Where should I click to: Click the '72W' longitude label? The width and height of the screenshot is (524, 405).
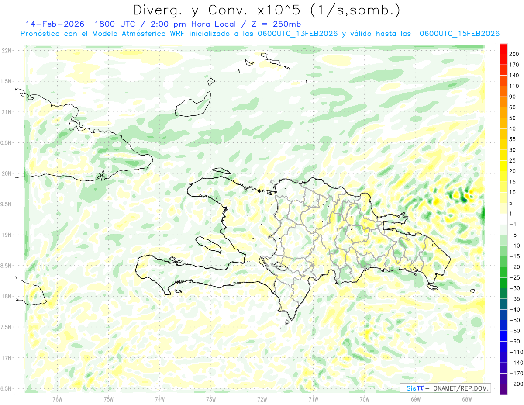point(262,399)
